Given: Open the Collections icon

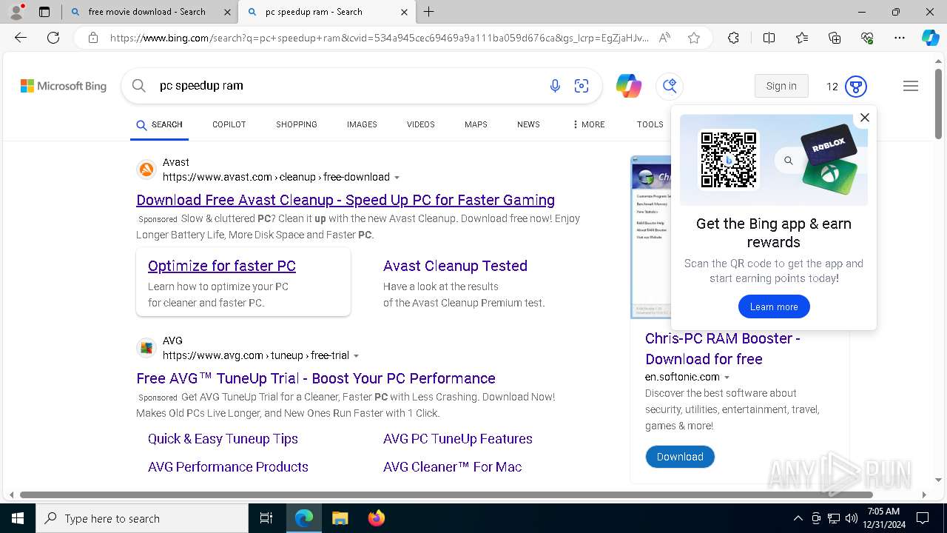Looking at the screenshot, I should point(835,38).
